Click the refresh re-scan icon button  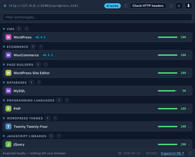[179, 6]
